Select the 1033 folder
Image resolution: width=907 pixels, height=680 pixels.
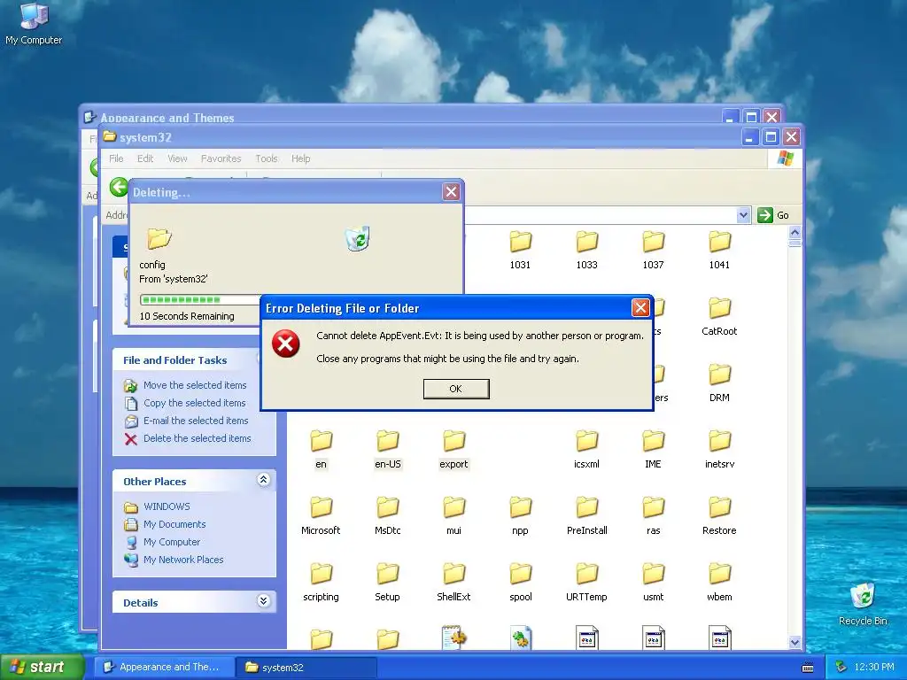click(586, 250)
